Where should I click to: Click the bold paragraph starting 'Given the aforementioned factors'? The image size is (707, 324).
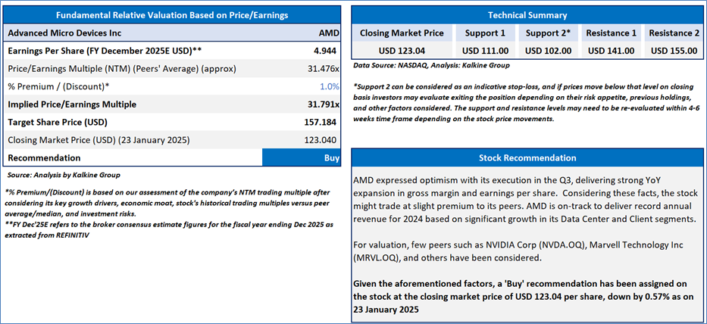click(524, 298)
